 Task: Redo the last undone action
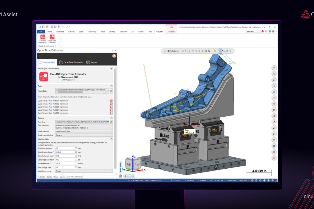[x=67, y=27]
